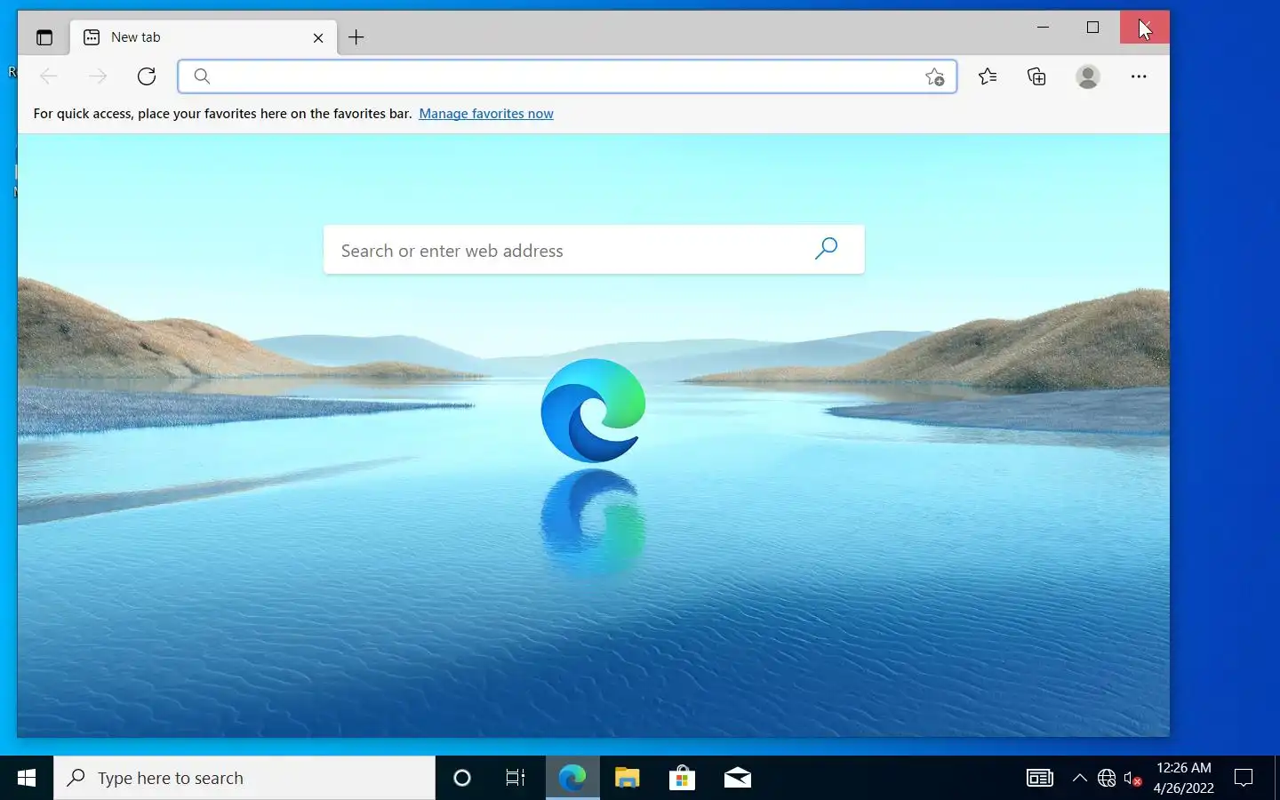This screenshot has height=800, width=1280.
Task: Click the Edge logo on the page
Action: 594,410
